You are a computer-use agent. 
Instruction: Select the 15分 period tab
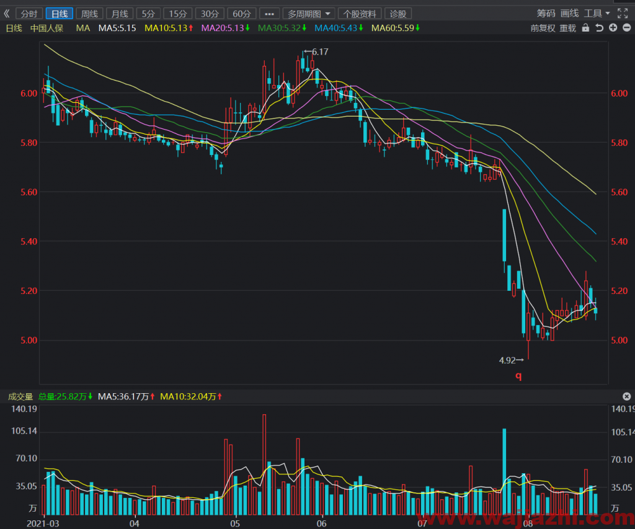(x=178, y=14)
